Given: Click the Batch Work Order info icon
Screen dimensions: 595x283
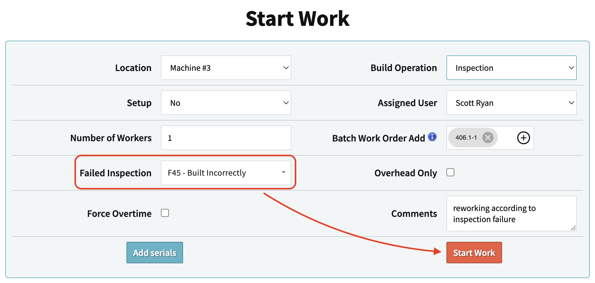Looking at the screenshot, I should [x=432, y=137].
